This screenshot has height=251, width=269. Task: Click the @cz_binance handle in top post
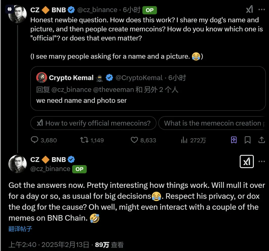click(x=97, y=10)
